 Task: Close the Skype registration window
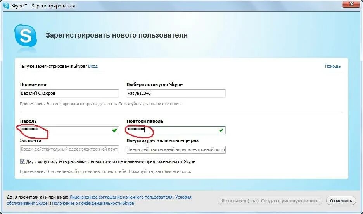tap(351, 4)
